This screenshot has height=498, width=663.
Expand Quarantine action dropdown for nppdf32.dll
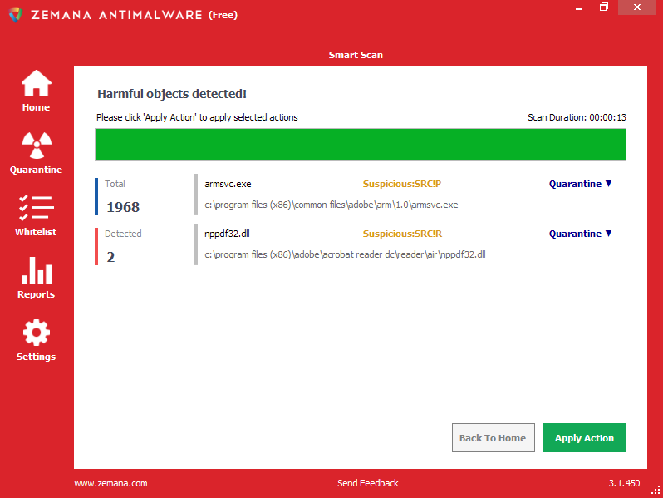click(580, 234)
